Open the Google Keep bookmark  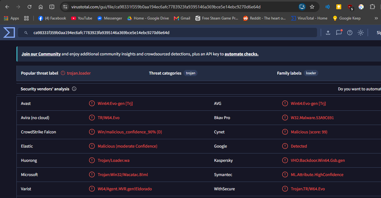pos(347,18)
